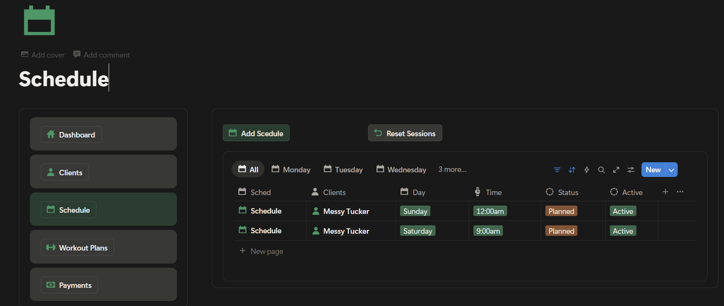The width and height of the screenshot is (724, 306).
Task: Switch to the Wednesday tab
Action: pyautogui.click(x=401, y=169)
